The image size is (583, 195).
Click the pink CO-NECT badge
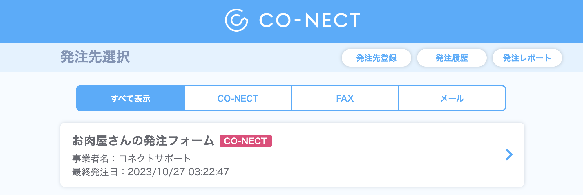pos(245,141)
